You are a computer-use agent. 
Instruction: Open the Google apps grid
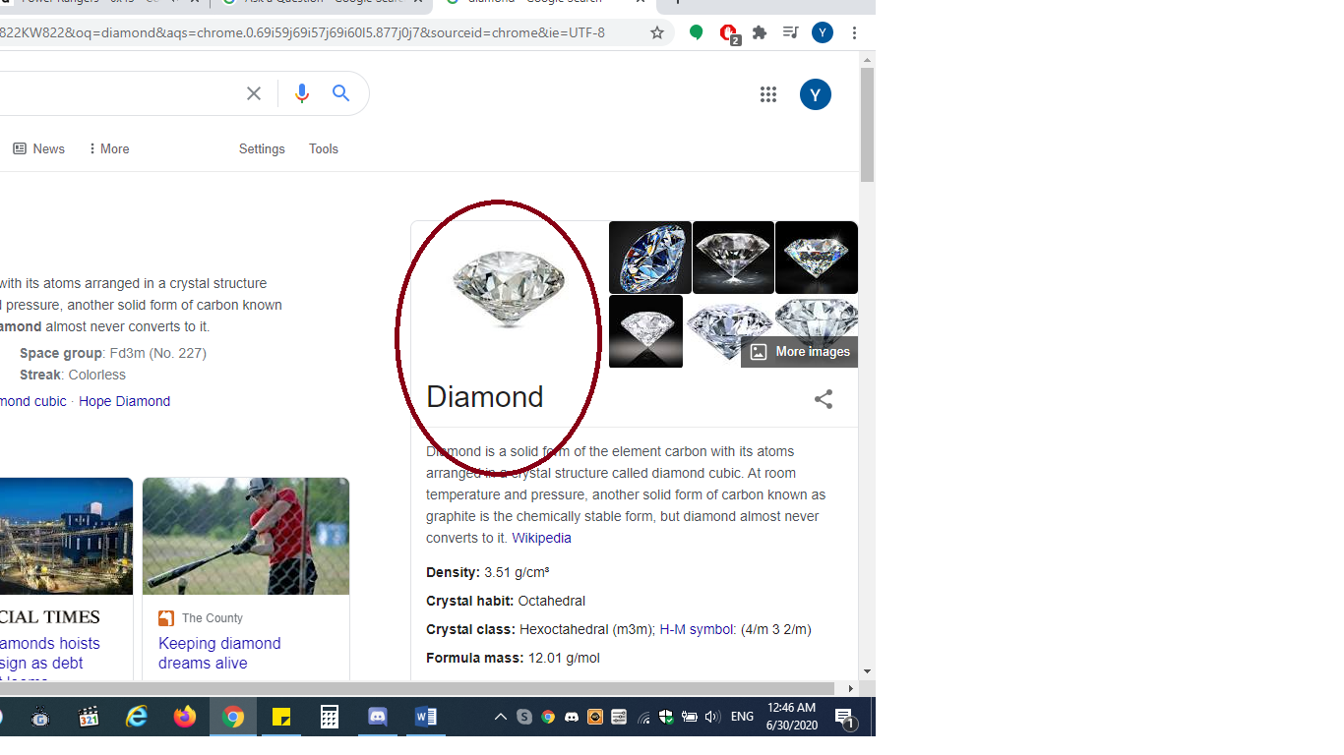pyautogui.click(x=768, y=94)
